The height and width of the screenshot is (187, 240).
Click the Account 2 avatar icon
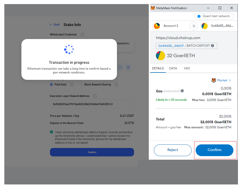tap(157, 26)
